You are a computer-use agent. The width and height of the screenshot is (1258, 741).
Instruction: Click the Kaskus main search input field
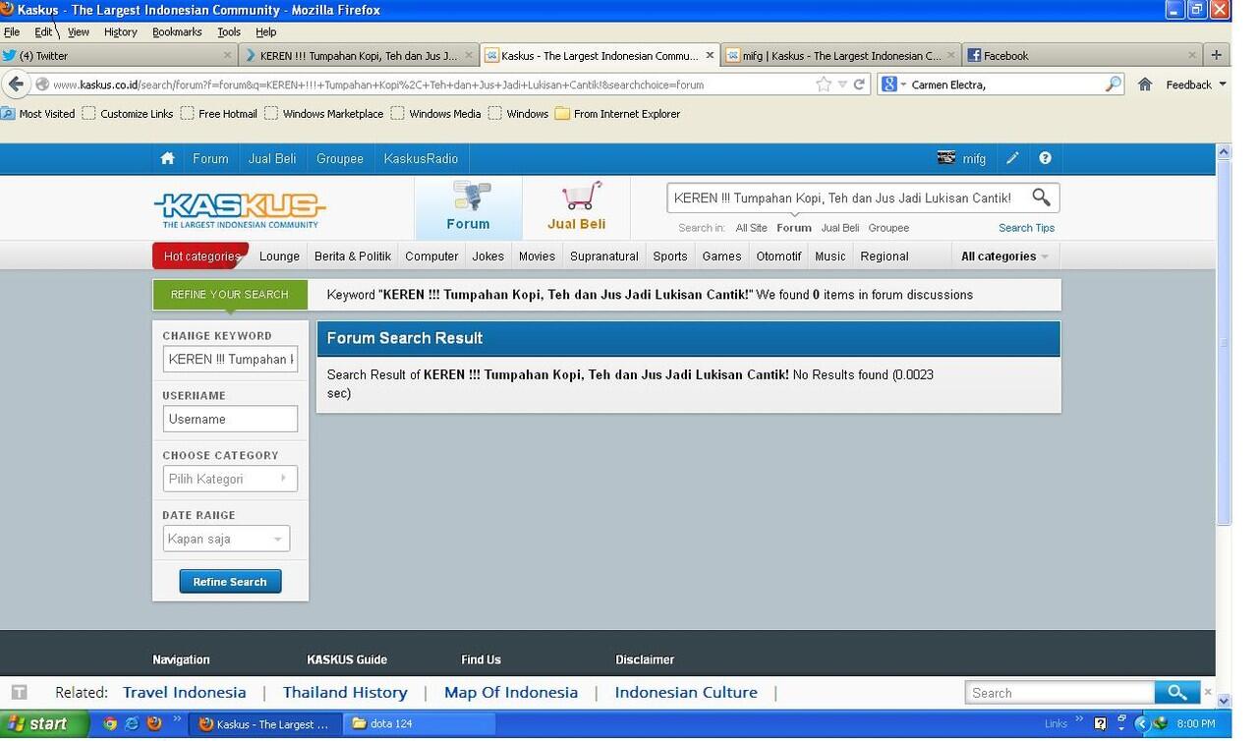click(848, 198)
